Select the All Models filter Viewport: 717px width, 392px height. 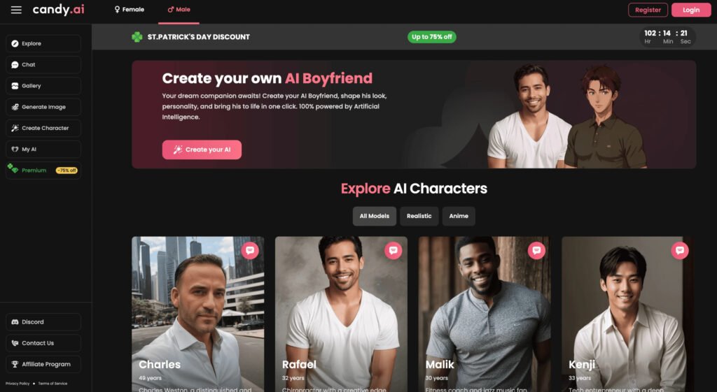pos(374,216)
